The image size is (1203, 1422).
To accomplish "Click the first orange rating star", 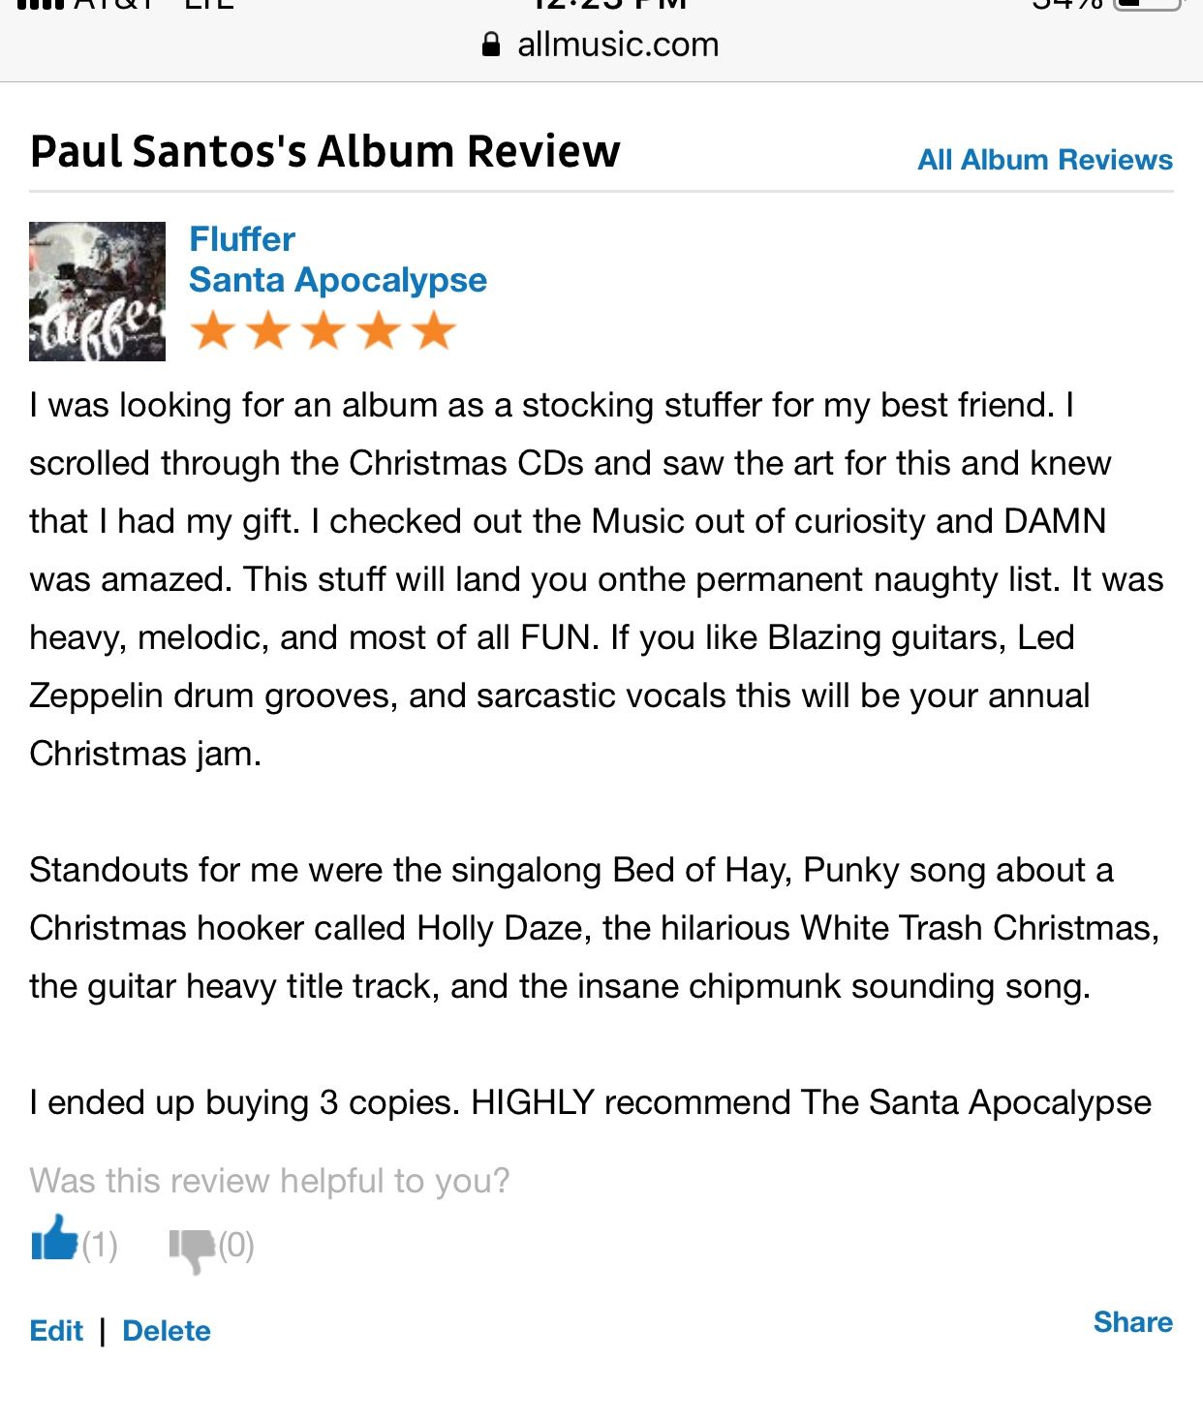I will (x=212, y=330).
